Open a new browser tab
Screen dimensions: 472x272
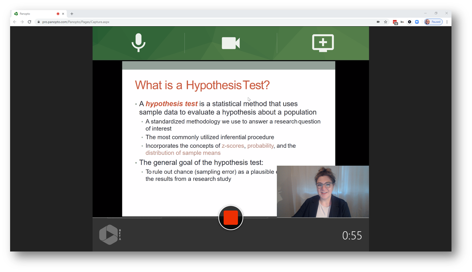[72, 14]
